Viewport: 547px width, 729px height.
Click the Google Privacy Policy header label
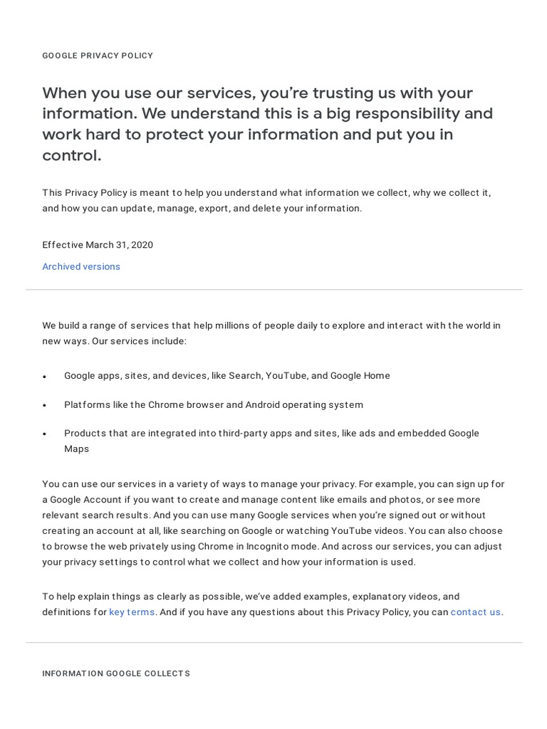(x=98, y=56)
